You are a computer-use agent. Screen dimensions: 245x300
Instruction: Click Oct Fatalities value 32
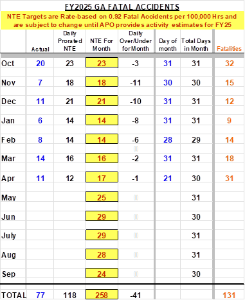point(230,64)
